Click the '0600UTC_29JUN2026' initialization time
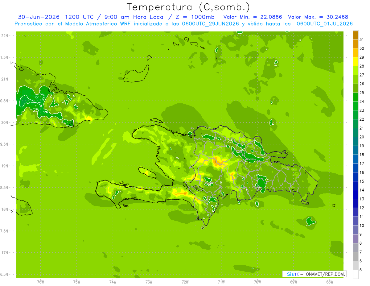Image resolution: width=370 pixels, height=286 pixels. pyautogui.click(x=210, y=24)
